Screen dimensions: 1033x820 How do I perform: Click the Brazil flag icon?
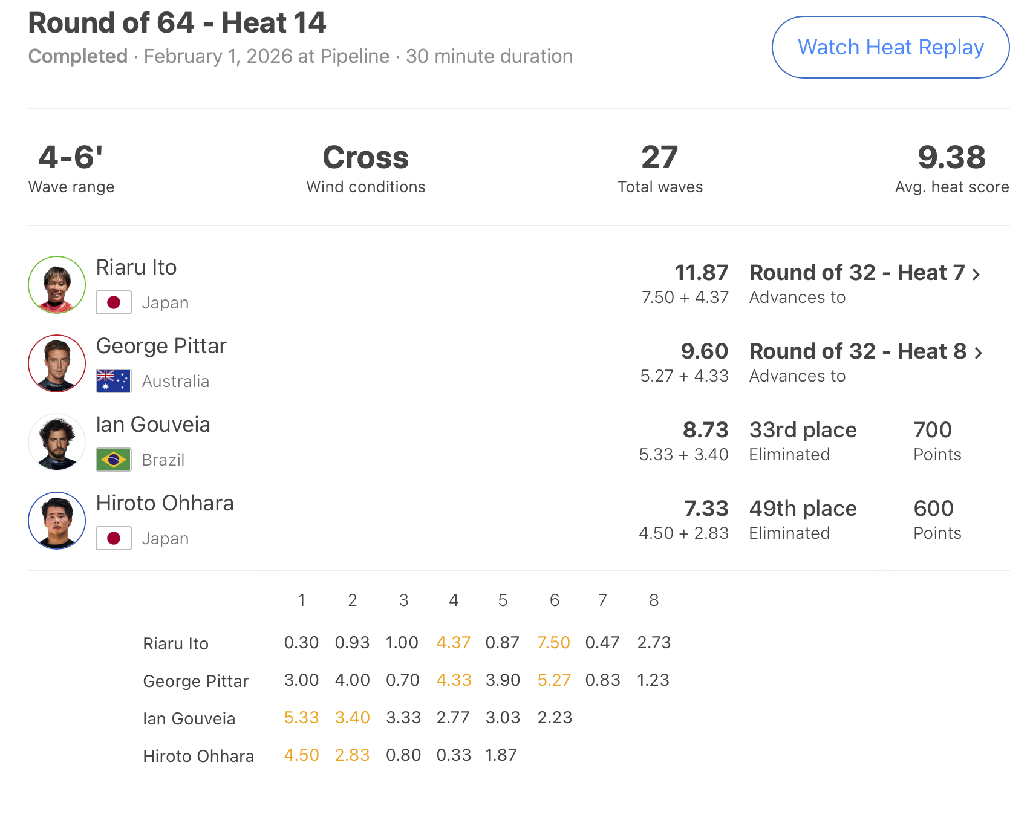114,460
